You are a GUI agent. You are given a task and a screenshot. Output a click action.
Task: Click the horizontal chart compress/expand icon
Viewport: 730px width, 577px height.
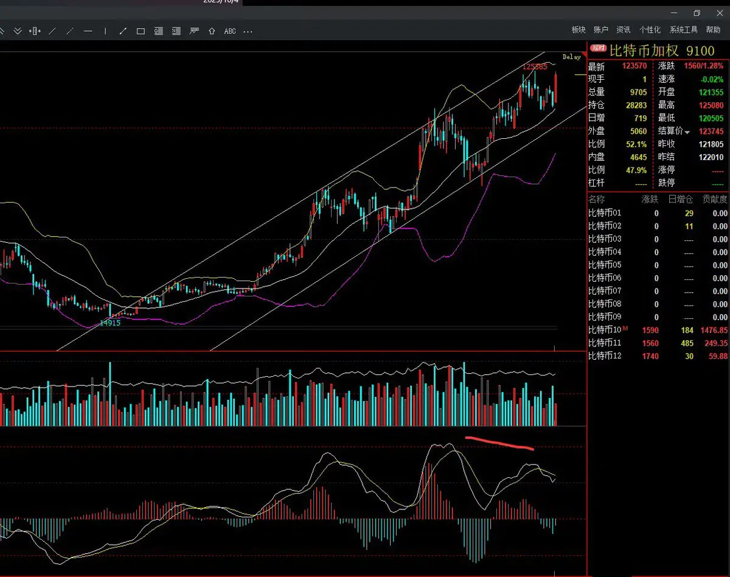click(35, 31)
